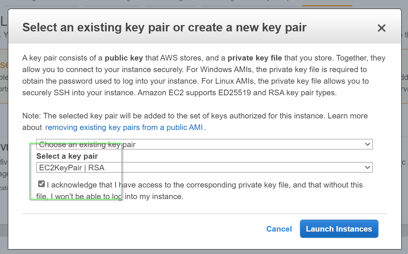This screenshot has width=408, height=254.
Task: Click the Launch Instances blue action button
Action: coord(339,229)
